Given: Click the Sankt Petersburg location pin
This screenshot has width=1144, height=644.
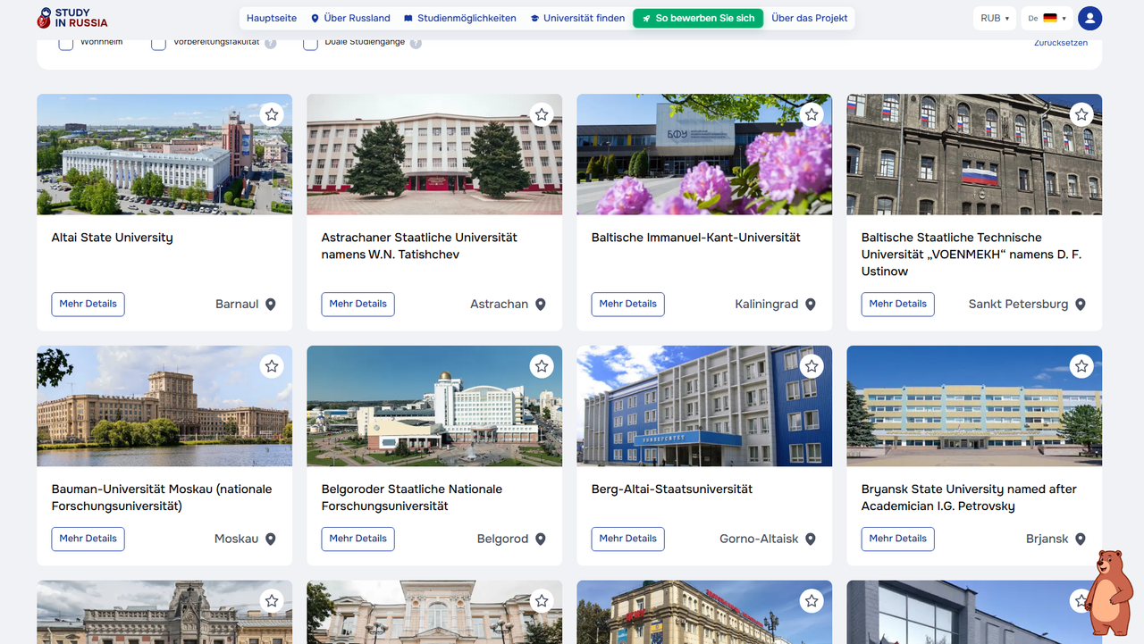Looking at the screenshot, I should [x=1081, y=305].
